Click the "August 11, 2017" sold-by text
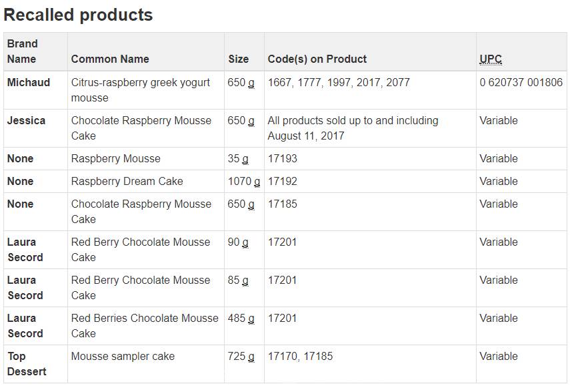 click(x=306, y=136)
